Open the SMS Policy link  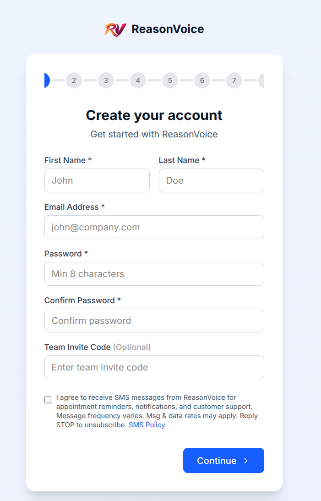pos(147,425)
